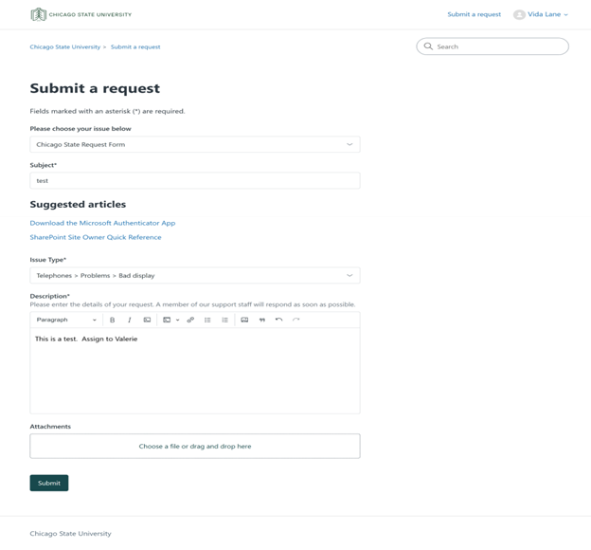The width and height of the screenshot is (591, 550).
Task: Open 'Download the Microsoft Authenticator App' article
Action: [102, 223]
